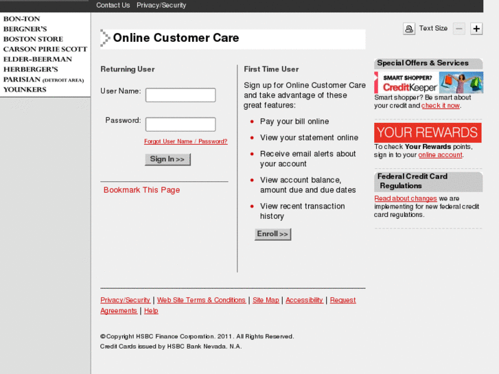Image resolution: width=499 pixels, height=374 pixels.
Task: Open 'Read about changes' link
Action: (x=405, y=198)
